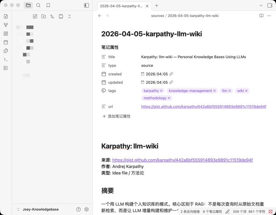Open quick switcher ribbon icon

click(x=6, y=16)
